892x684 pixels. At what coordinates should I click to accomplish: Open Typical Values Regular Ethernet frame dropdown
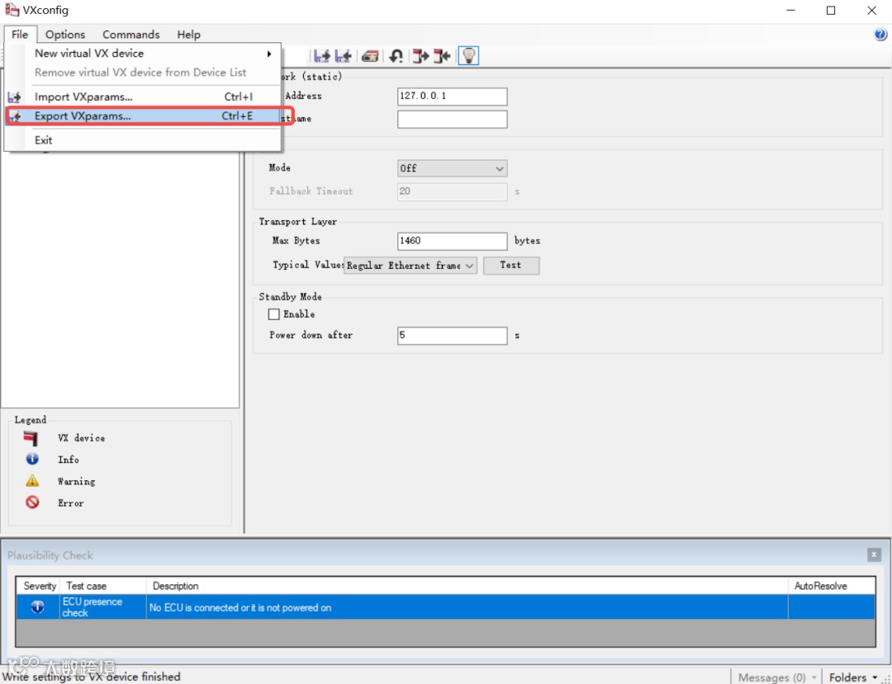point(410,266)
